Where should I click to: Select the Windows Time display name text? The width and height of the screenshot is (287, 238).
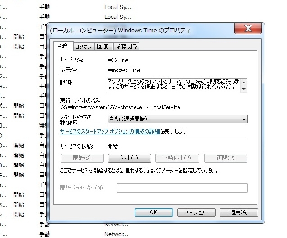click(x=124, y=70)
